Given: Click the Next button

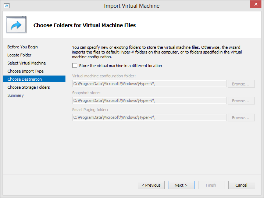Looking at the screenshot, I should point(181,185).
